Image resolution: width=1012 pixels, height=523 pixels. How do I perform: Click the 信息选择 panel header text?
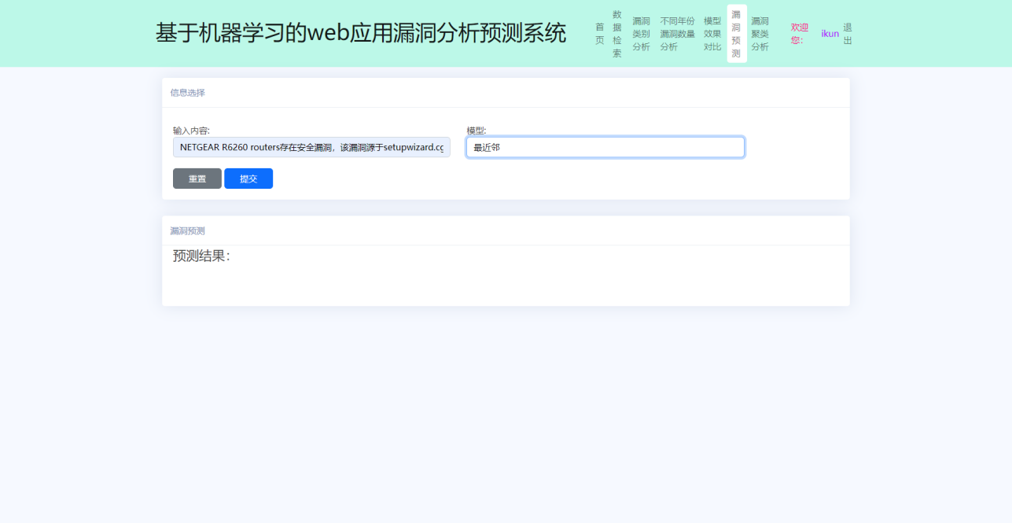point(187,93)
